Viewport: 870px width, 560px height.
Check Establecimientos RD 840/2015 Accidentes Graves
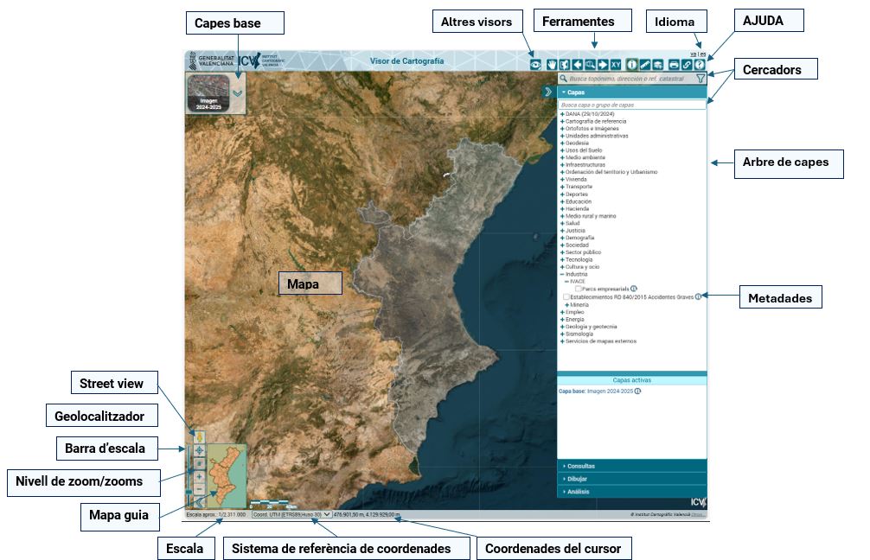pyautogui.click(x=566, y=296)
